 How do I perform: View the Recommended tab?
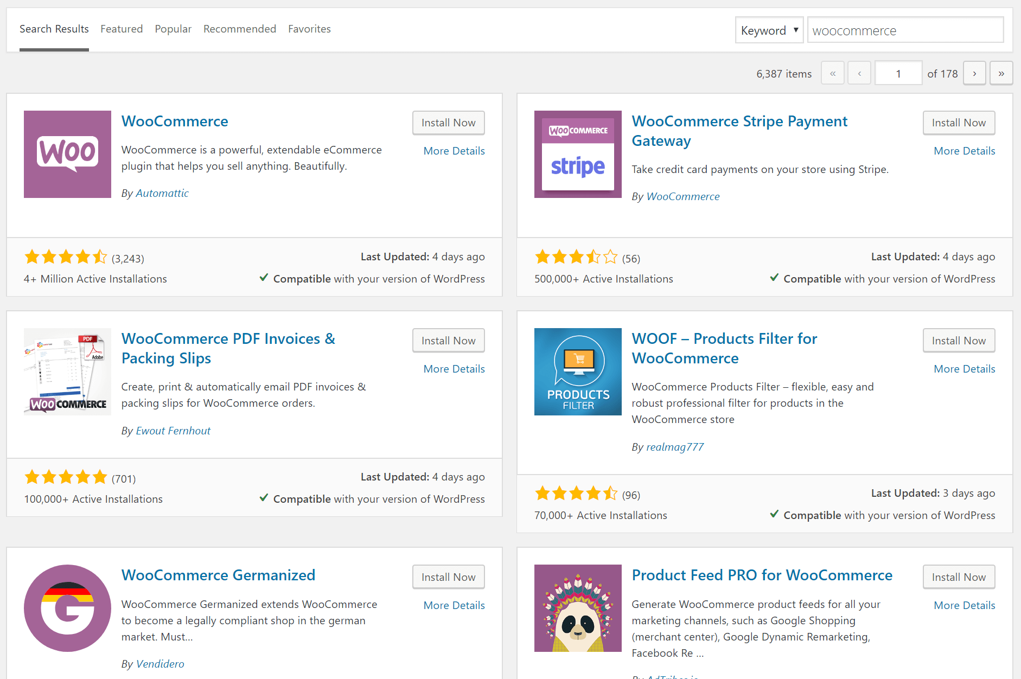tap(239, 29)
